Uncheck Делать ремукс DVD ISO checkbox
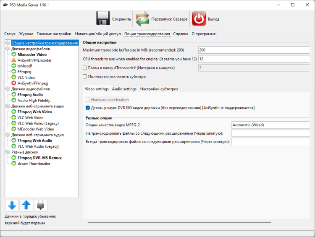The image size is (315, 237). tap(88, 108)
